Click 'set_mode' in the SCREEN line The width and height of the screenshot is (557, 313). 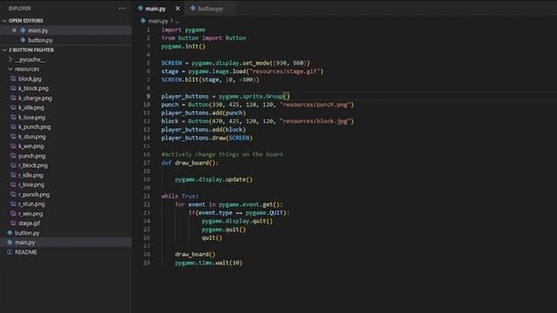point(256,63)
